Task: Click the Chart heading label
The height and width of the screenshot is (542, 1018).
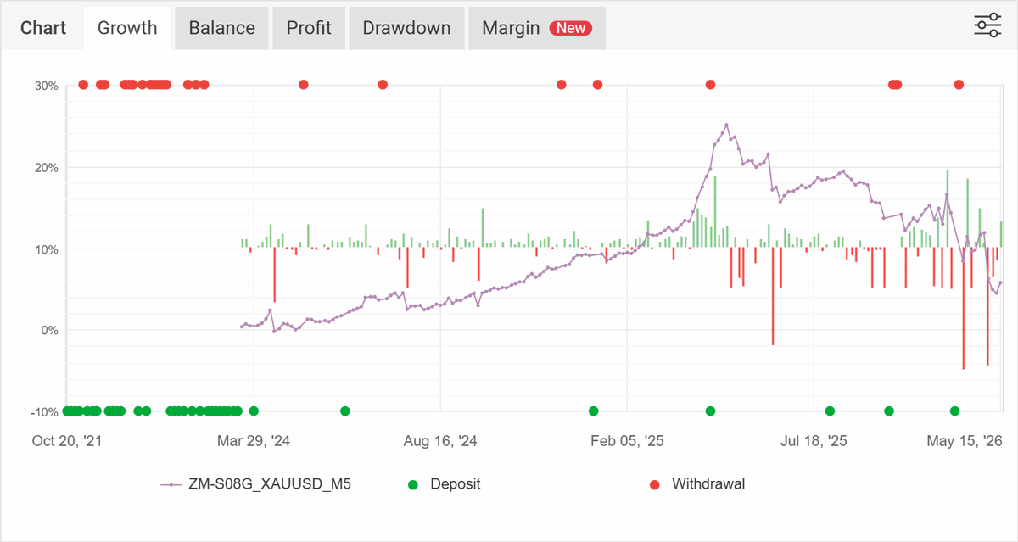Action: coord(43,28)
